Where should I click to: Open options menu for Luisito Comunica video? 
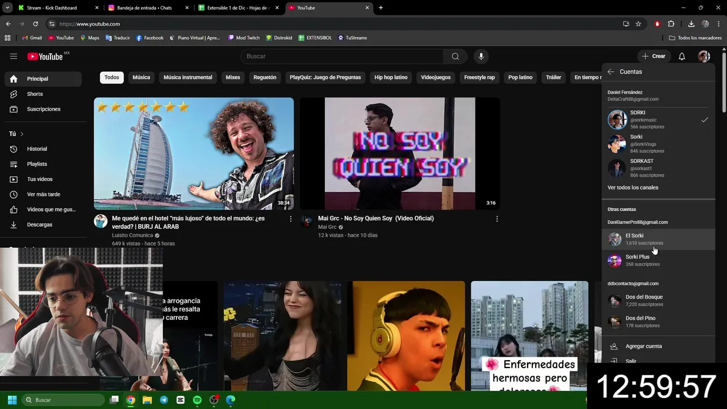click(291, 219)
